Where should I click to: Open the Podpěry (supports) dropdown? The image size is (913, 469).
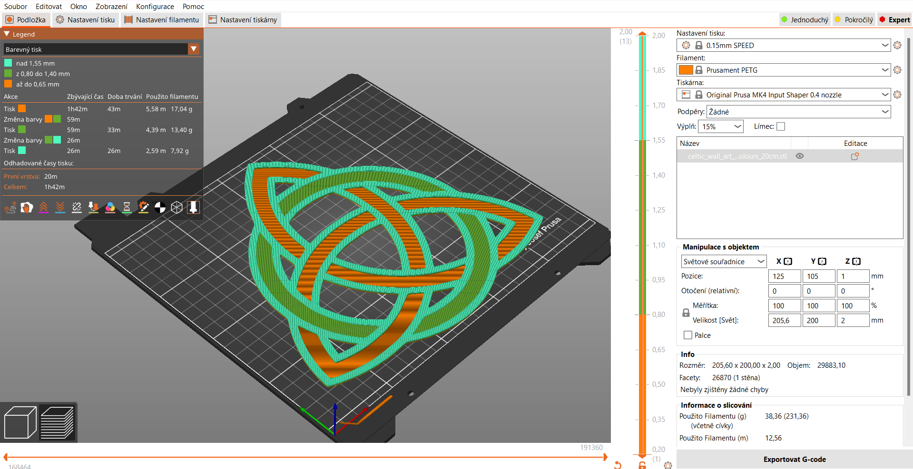pyautogui.click(x=799, y=112)
